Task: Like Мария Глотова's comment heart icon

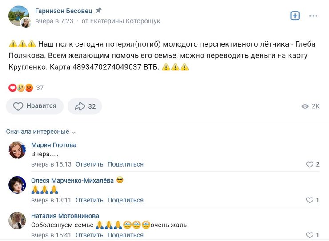Action: click(x=310, y=164)
